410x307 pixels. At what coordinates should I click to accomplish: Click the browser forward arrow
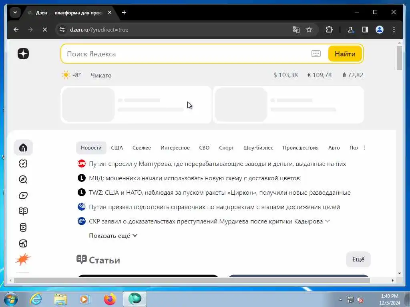click(x=30, y=30)
